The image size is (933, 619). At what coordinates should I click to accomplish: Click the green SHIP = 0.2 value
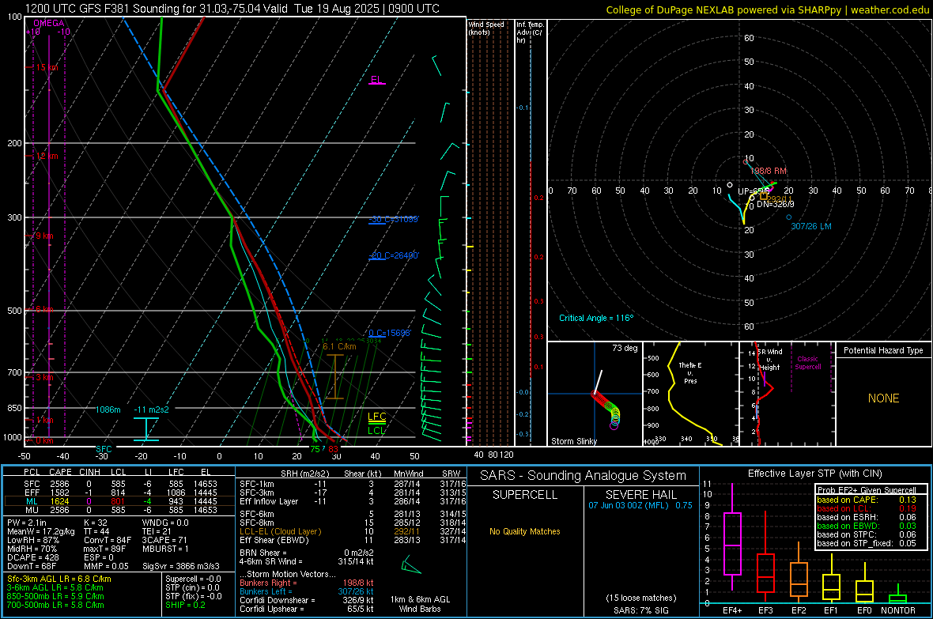coord(185,605)
